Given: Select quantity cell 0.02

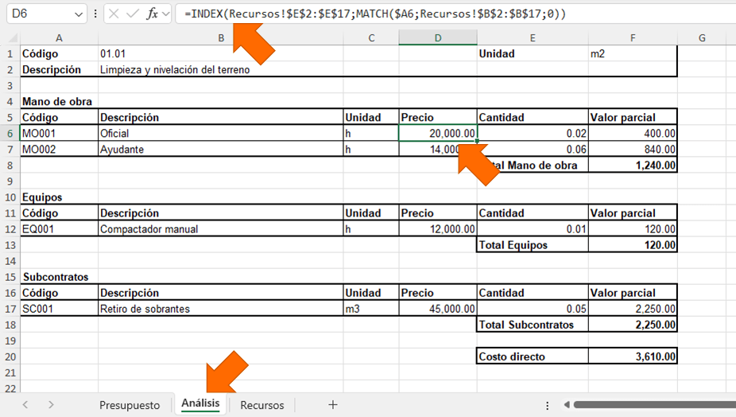Looking at the screenshot, I should [533, 134].
